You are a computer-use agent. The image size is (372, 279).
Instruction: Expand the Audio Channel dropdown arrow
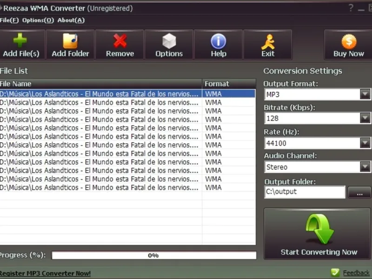pyautogui.click(x=365, y=166)
